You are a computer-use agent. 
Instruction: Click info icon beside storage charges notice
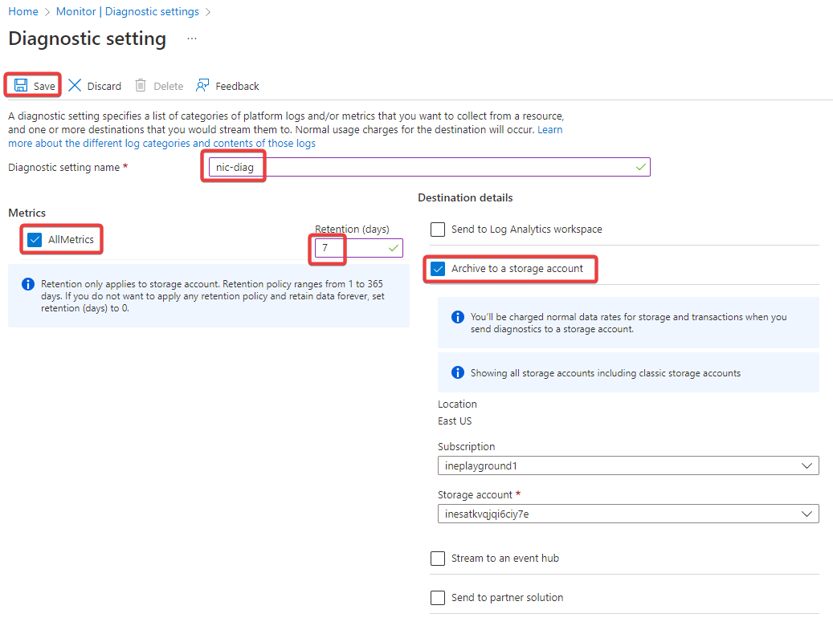coord(458,317)
